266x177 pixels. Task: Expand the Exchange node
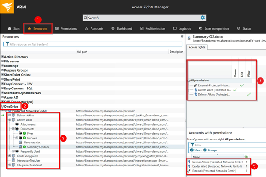tap(2, 65)
